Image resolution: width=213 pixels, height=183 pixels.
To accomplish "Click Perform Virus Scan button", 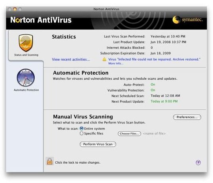I will [x=98, y=144].
